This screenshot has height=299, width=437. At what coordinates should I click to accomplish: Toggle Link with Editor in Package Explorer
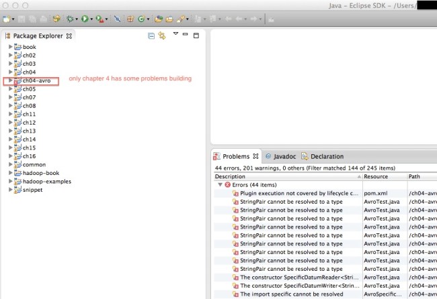pyautogui.click(x=162, y=35)
